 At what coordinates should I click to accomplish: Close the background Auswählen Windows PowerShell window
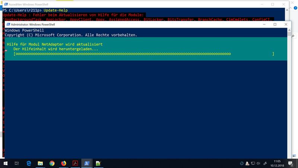pos(283,4)
